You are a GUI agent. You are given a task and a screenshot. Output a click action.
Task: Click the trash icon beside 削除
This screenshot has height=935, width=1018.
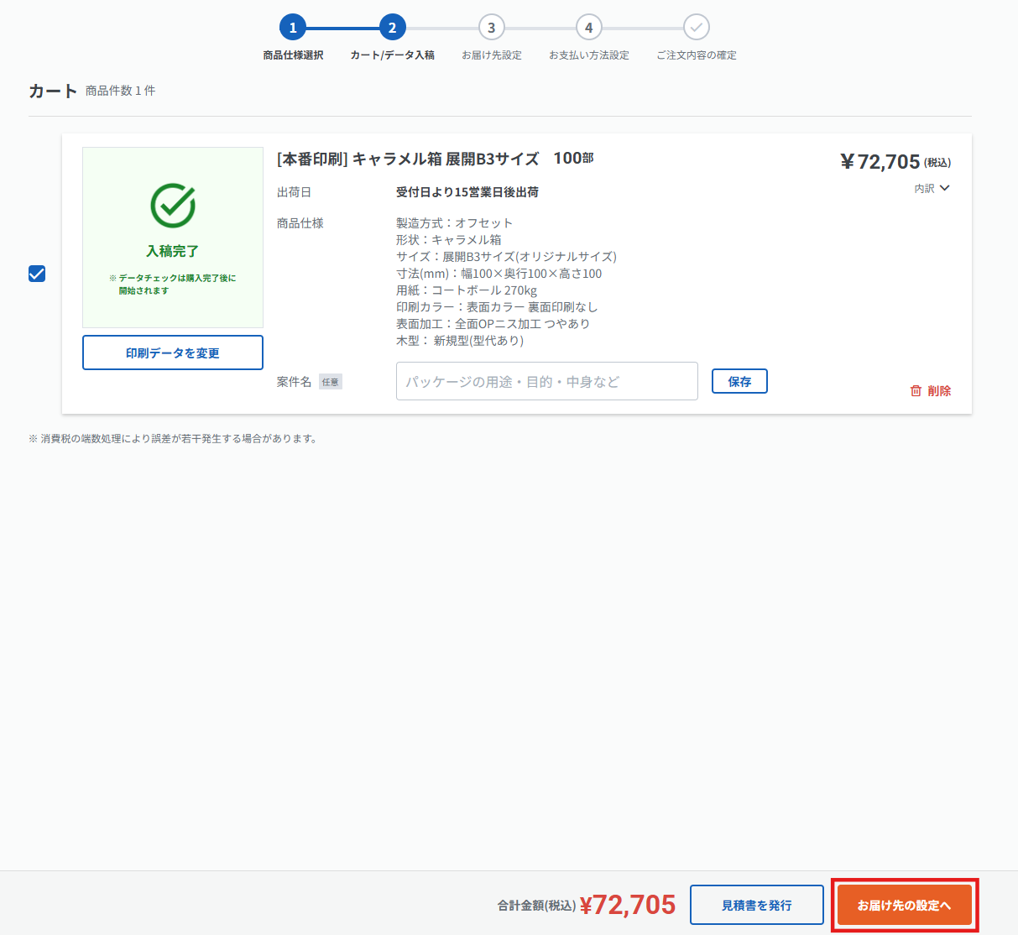point(916,391)
